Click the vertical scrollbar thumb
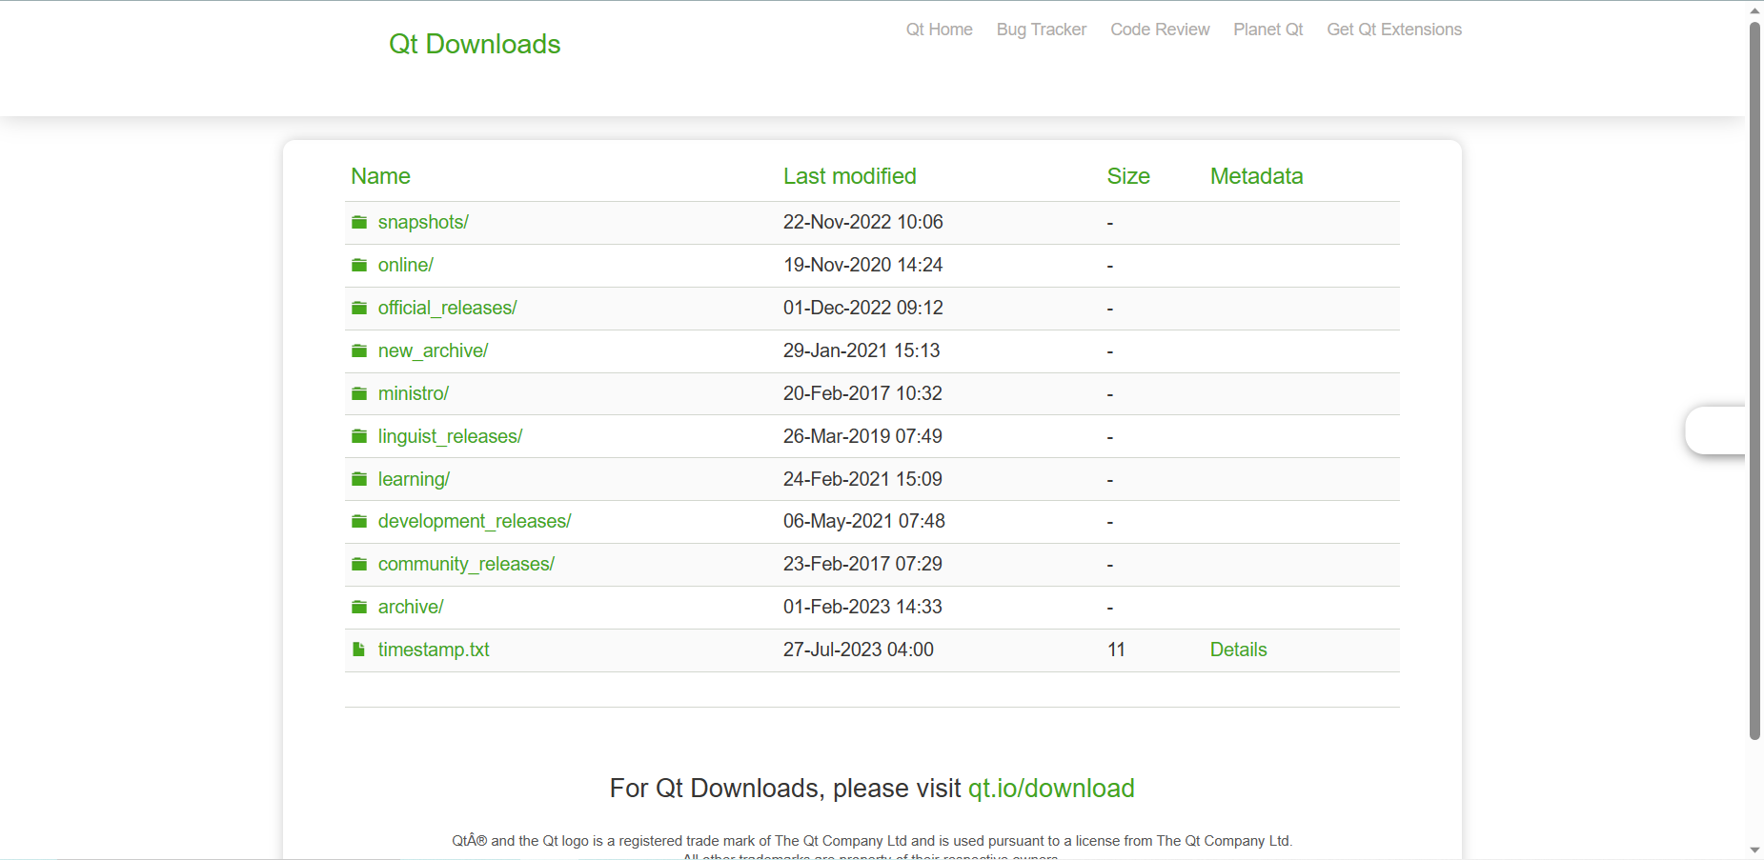The image size is (1764, 860). click(1754, 381)
